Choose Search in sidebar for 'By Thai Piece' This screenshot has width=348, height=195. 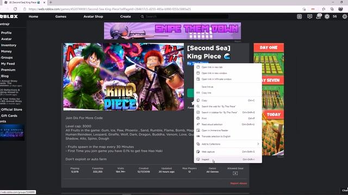[x=228, y=113]
